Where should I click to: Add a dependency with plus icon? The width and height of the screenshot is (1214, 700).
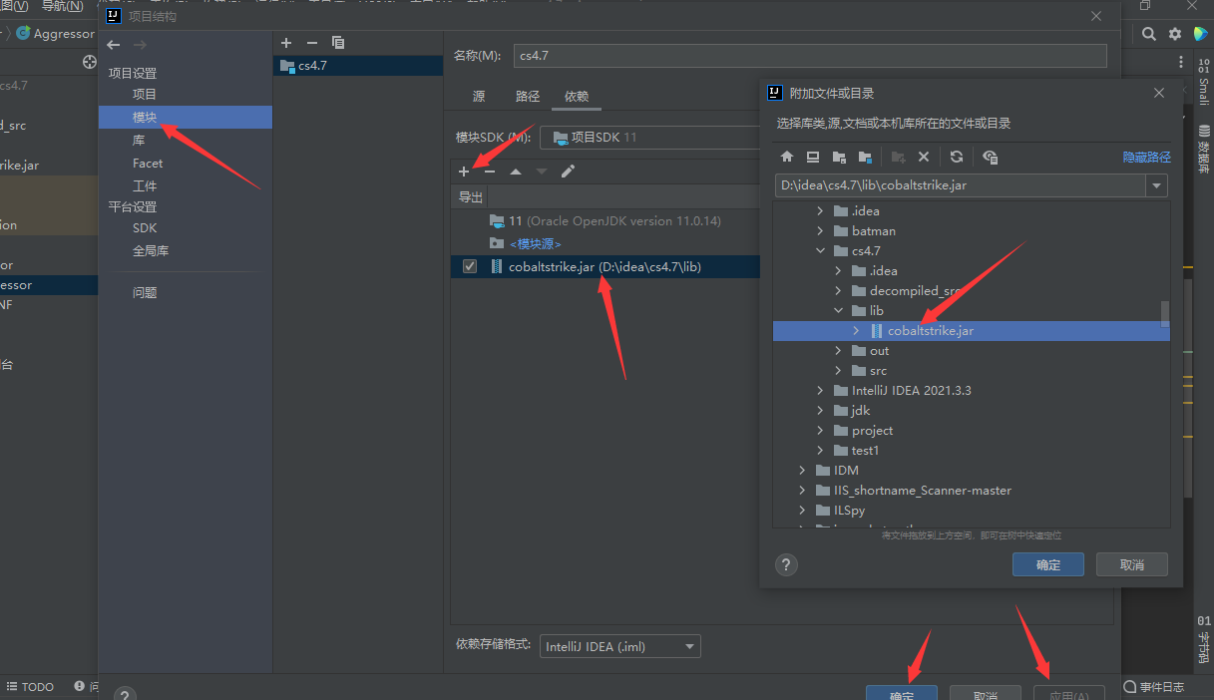(464, 172)
